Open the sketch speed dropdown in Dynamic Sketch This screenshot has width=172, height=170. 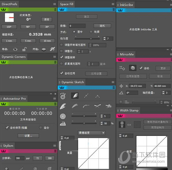tap(92, 133)
